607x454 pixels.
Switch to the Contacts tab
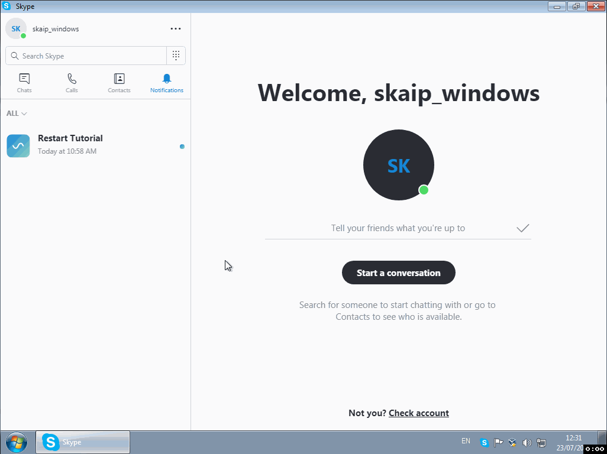coord(120,83)
